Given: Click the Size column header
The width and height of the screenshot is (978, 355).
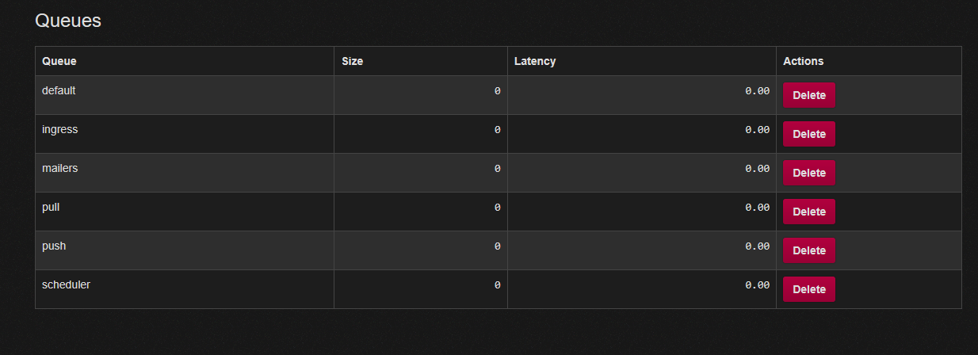Looking at the screenshot, I should 352,61.
